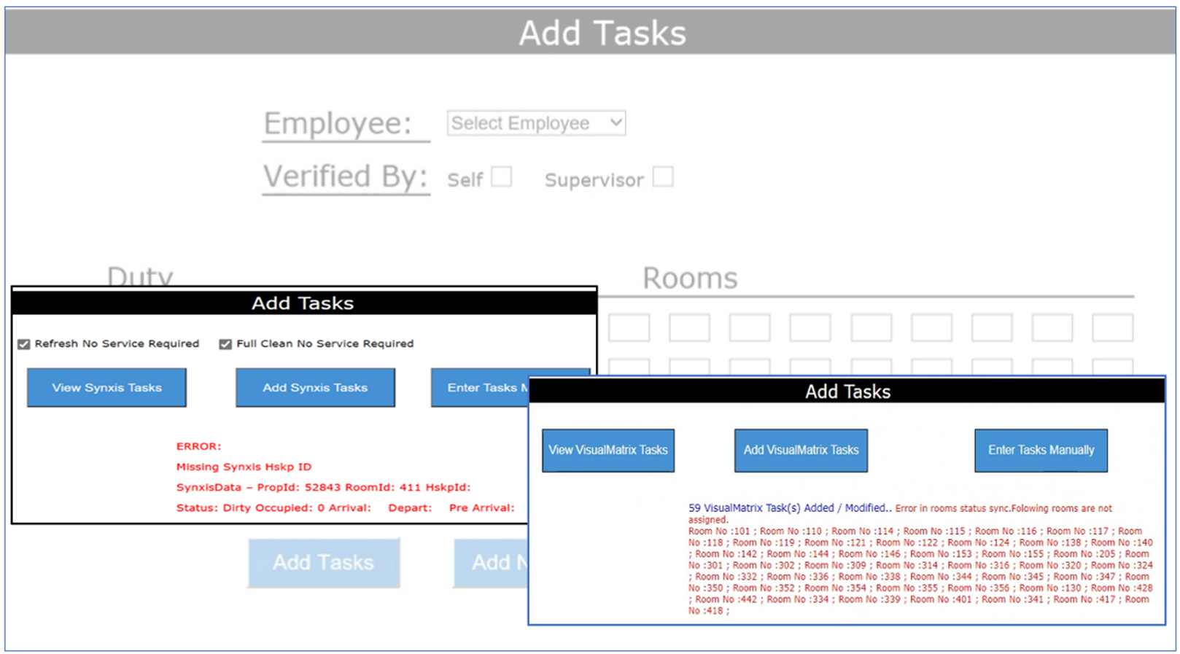
Task: Click the View Synxis Tasks button
Action: [106, 388]
